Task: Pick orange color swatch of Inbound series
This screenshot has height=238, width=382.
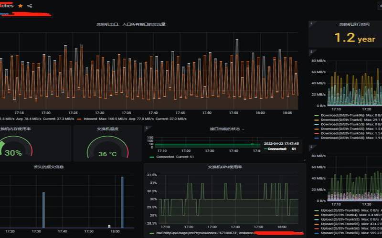Action: coord(79,119)
